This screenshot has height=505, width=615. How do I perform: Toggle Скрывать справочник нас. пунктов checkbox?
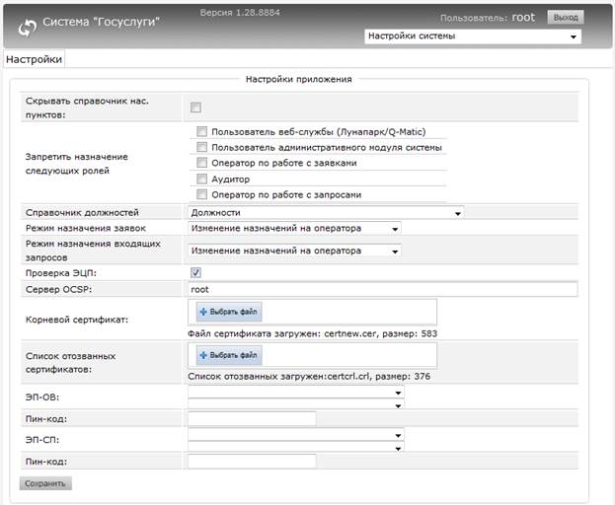(x=195, y=108)
